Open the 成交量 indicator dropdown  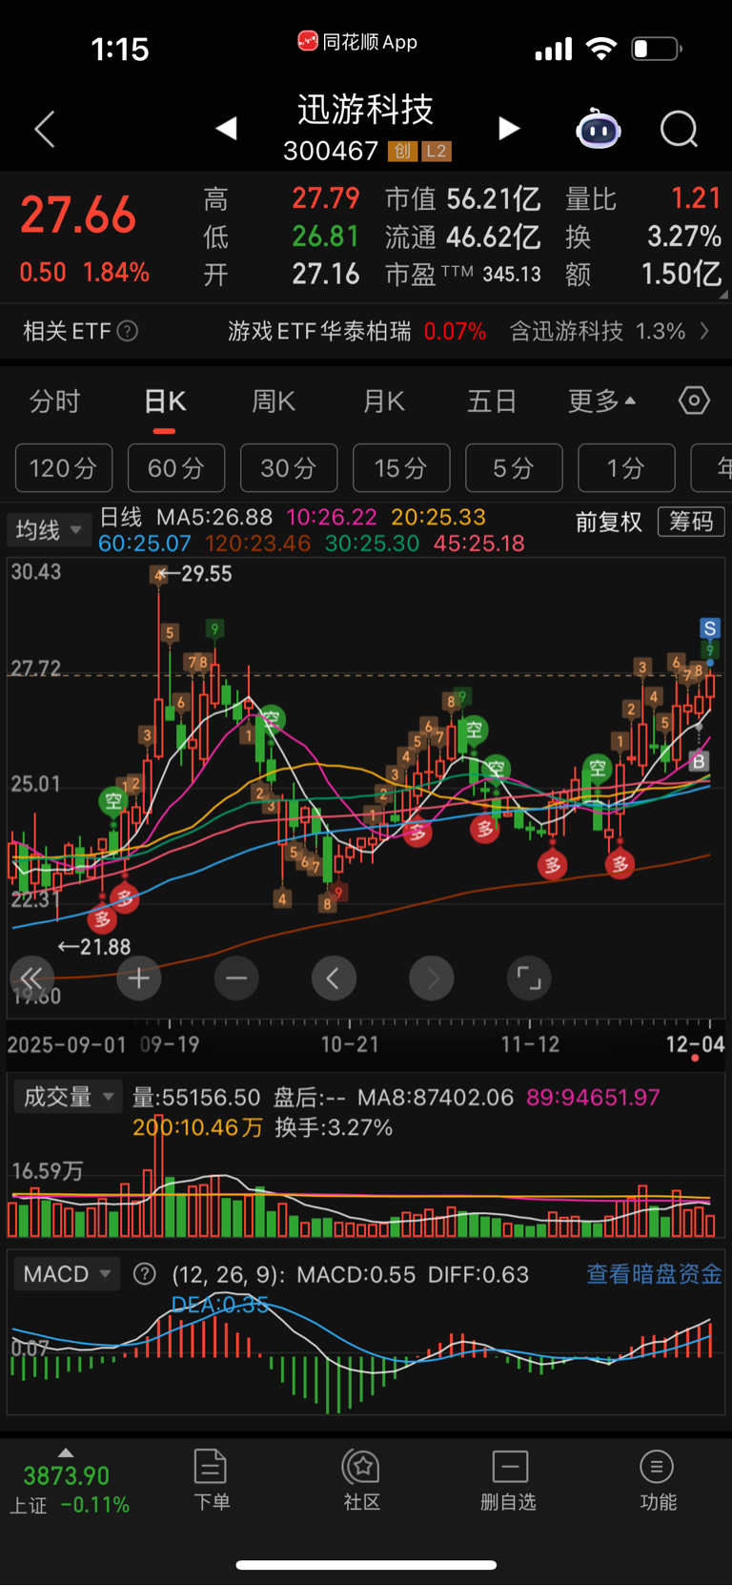point(68,1098)
